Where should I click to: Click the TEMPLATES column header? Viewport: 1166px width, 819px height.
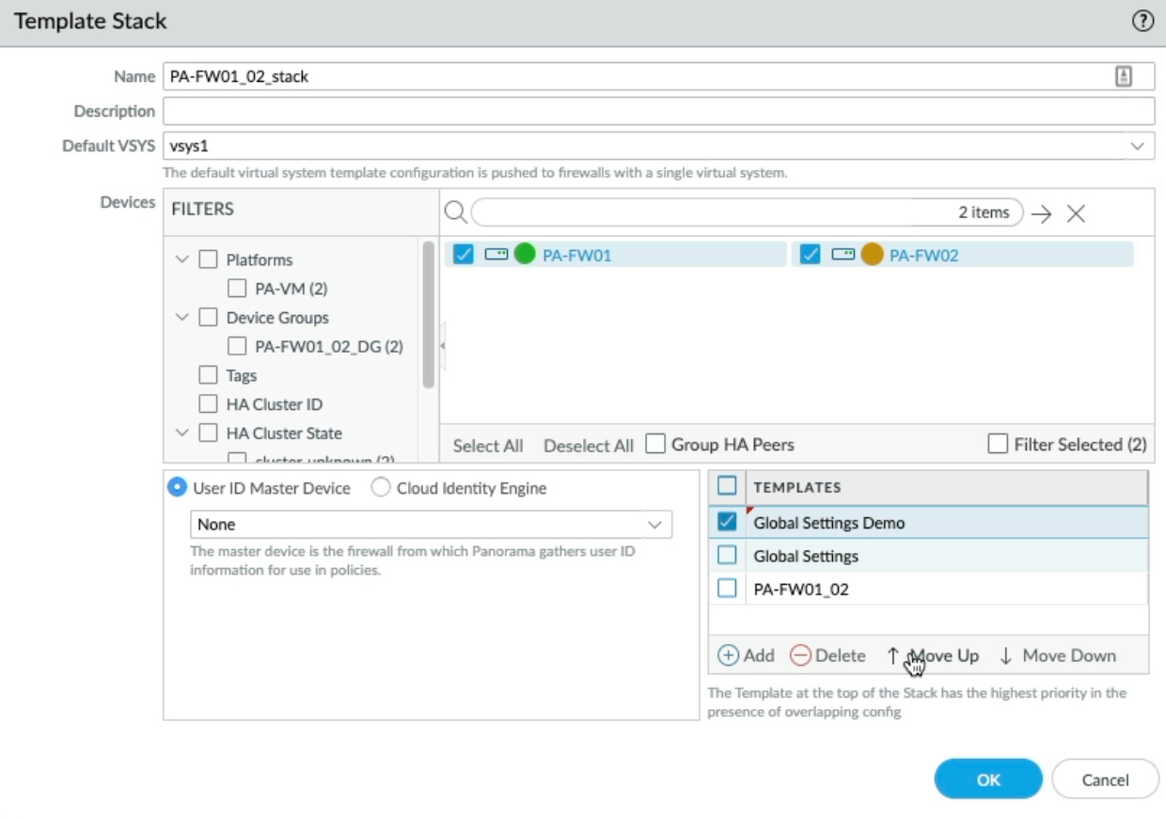[x=797, y=487]
